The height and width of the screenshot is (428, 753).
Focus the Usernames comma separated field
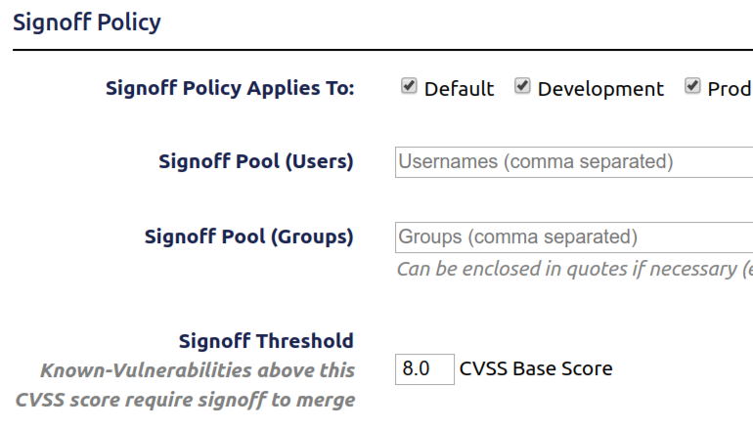click(573, 162)
